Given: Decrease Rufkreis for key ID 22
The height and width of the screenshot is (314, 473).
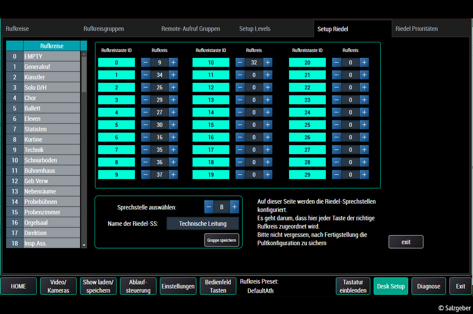Looking at the screenshot, I should (337, 87).
